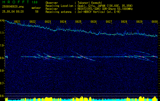
Task: Click the 0821 time marker
Action: (x=17, y=21)
